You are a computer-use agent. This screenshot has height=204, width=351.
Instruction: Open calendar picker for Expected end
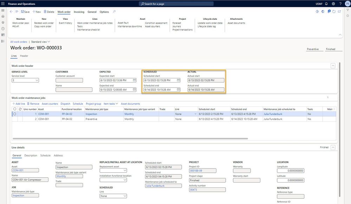click(134, 90)
